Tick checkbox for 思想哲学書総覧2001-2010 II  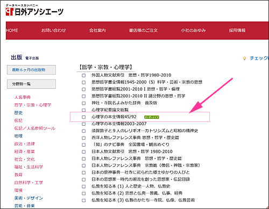coord(83,96)
